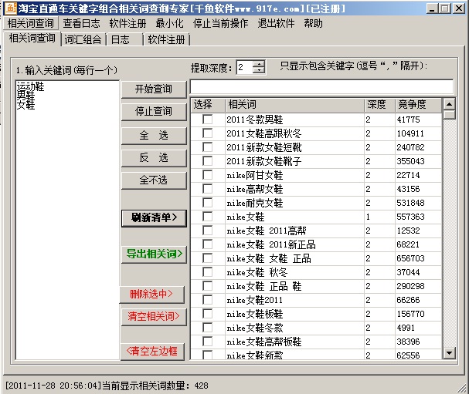
Task: Click the 开始查询 button
Action: tap(154, 89)
